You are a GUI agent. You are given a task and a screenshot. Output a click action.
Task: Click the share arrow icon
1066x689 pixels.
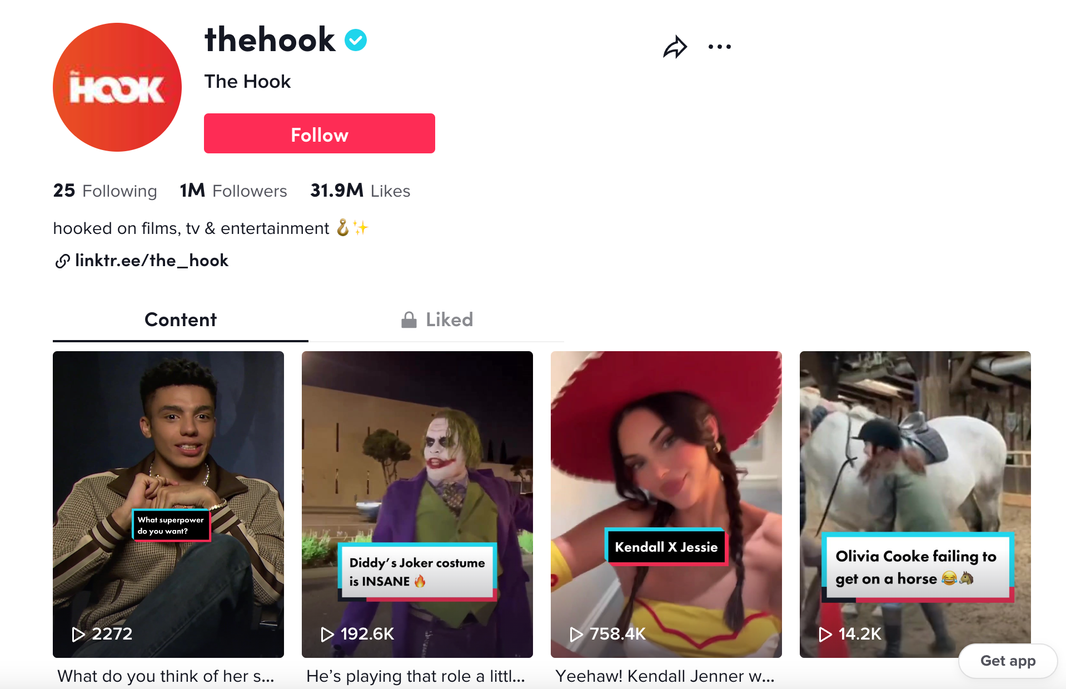click(x=675, y=47)
